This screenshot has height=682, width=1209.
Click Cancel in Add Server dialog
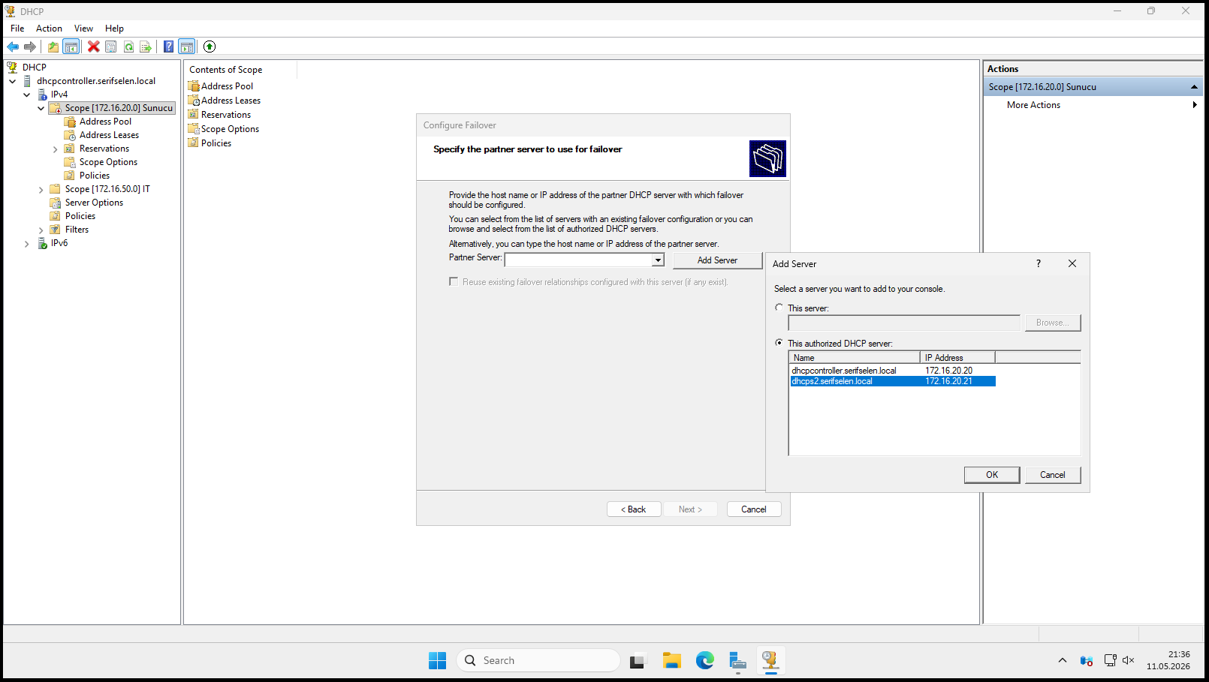[1052, 475]
